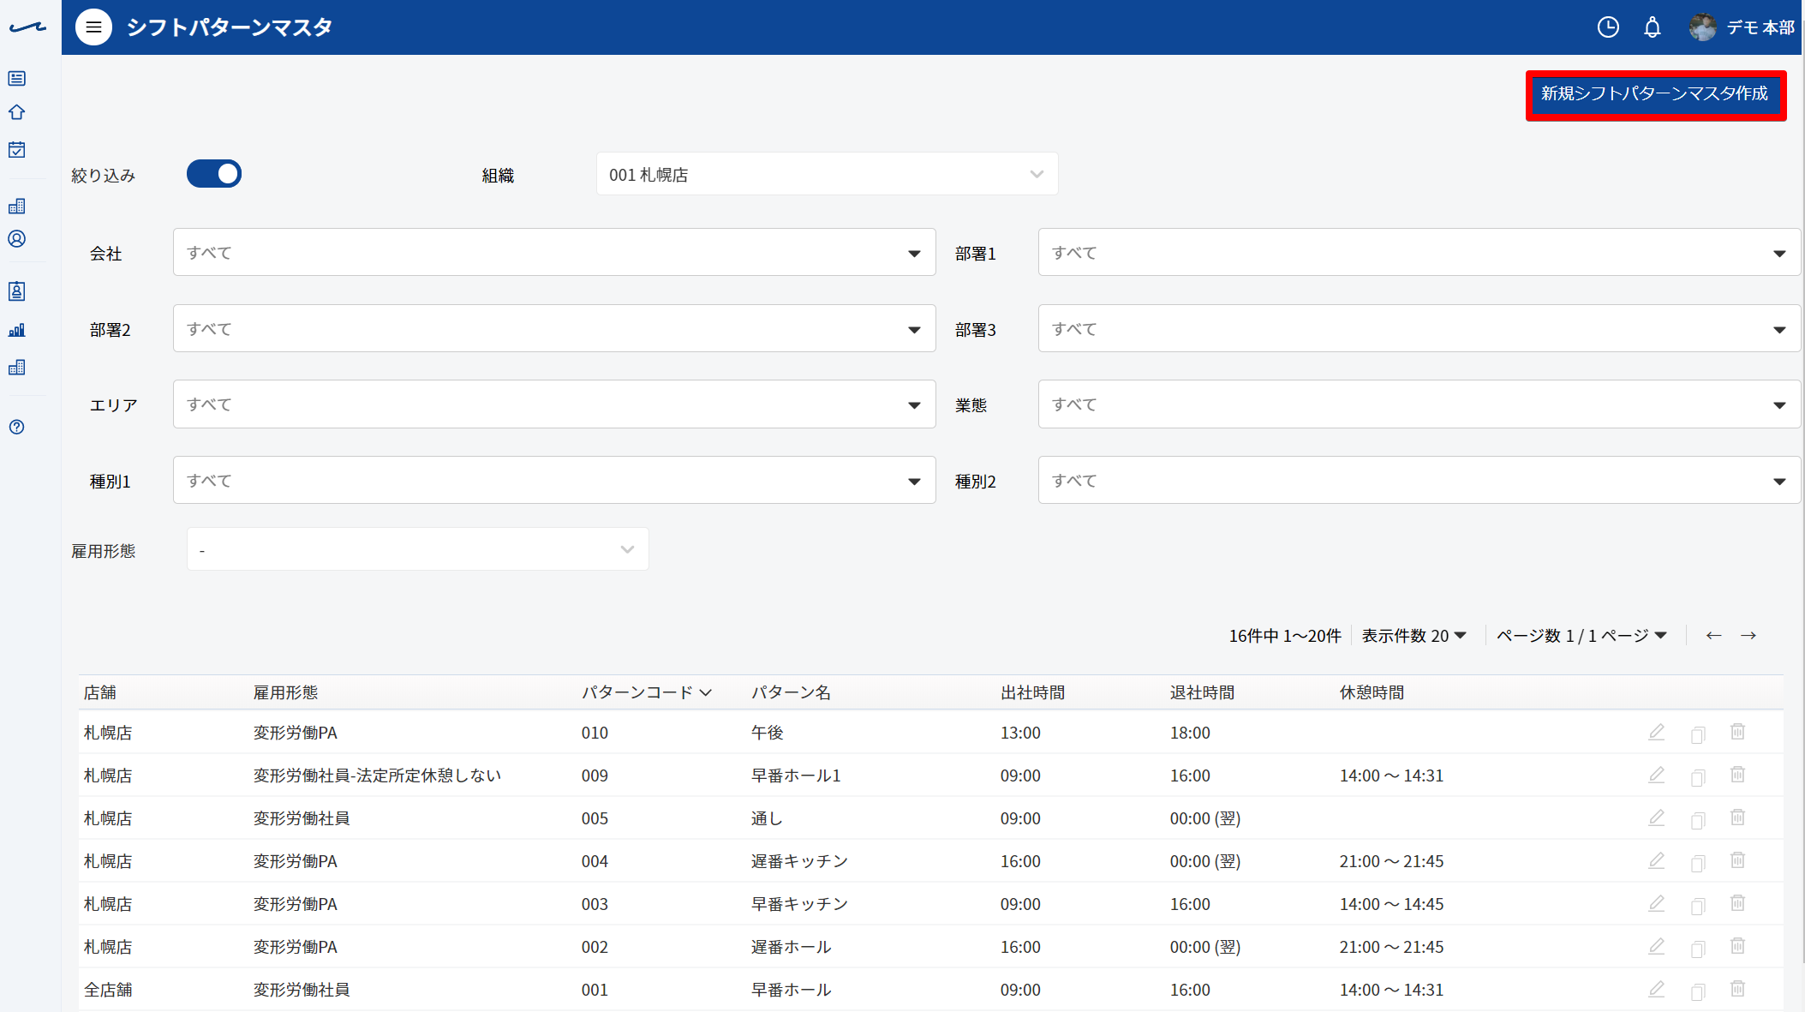1805x1012 pixels.
Task: Click 14:00 ～ 14:45 break time
Action: [x=1391, y=904]
